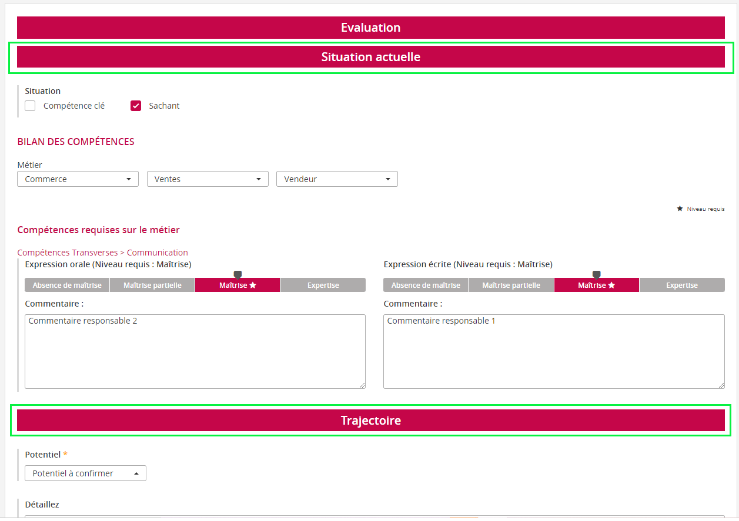Image resolution: width=739 pixels, height=521 pixels.
Task: Click the Expression écrite level marker handle
Action: click(596, 274)
